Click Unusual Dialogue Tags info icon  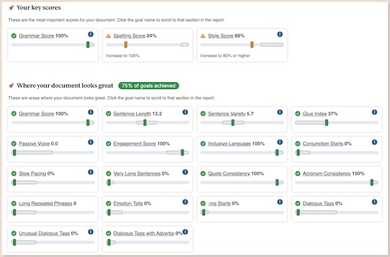click(91, 232)
